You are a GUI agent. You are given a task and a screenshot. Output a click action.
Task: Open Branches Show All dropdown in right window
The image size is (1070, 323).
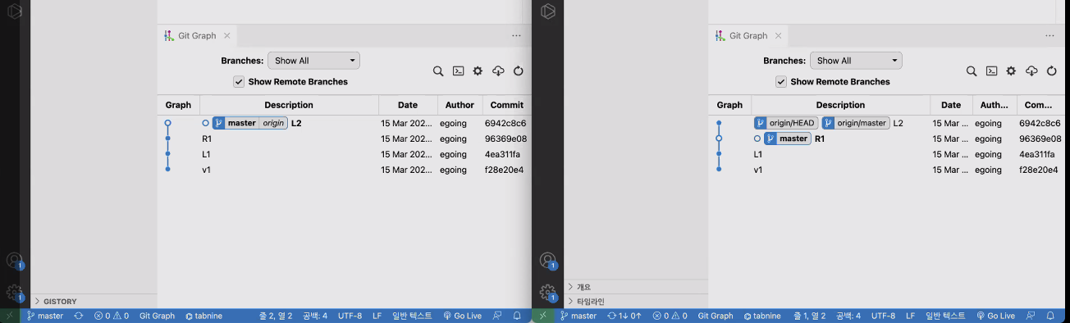click(x=856, y=61)
